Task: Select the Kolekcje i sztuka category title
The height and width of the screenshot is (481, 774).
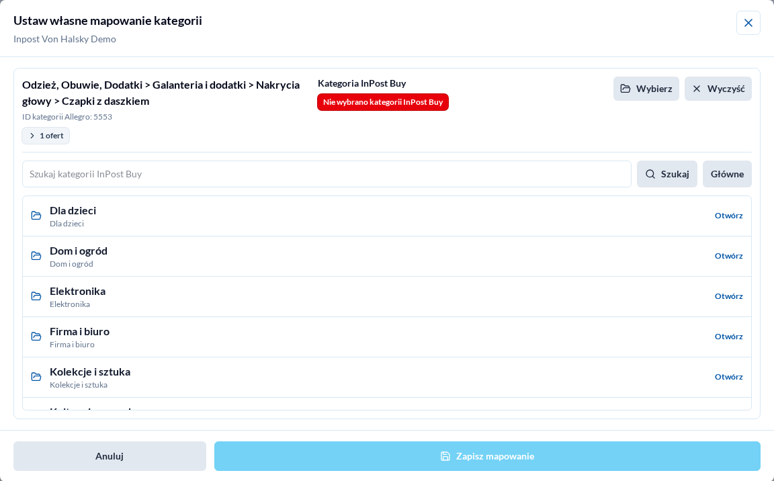Action: pos(90,372)
